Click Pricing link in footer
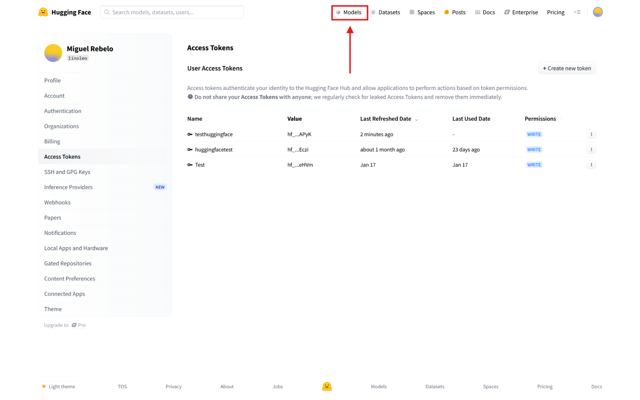The width and height of the screenshot is (640, 400). coord(545,386)
